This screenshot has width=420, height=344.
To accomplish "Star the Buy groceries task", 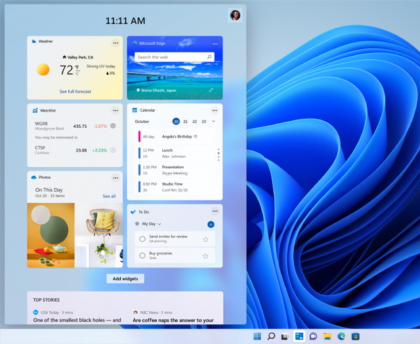I will (x=205, y=256).
